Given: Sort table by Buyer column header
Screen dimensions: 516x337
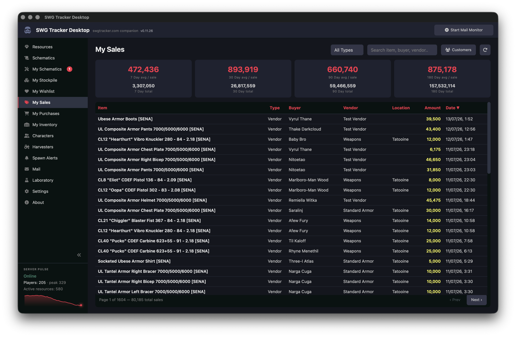Looking at the screenshot, I should click(x=295, y=108).
